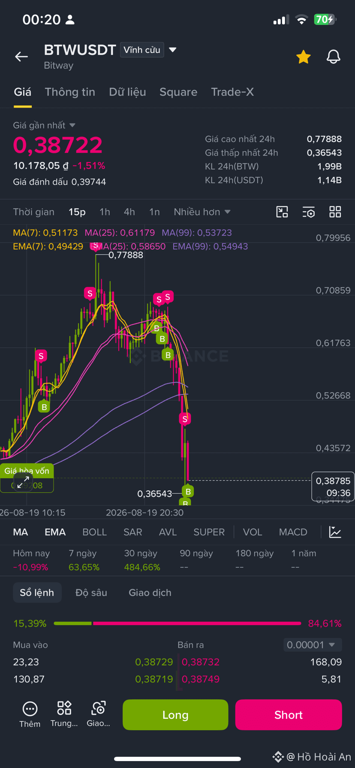This screenshot has width=355, height=768.
Task: Switch to the Giao dịch tab
Action: [x=150, y=593]
